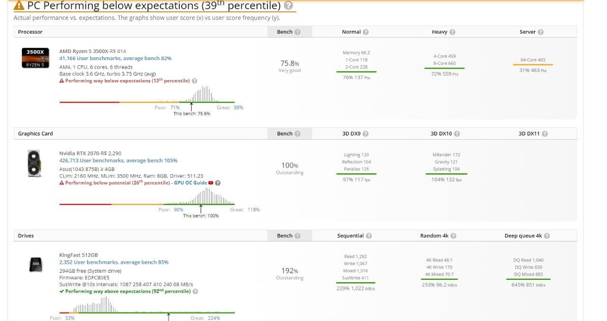Click the Sequential help icon
The image size is (607, 321).
coord(369,236)
